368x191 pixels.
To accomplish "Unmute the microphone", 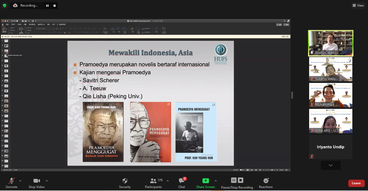I will click(x=11, y=183).
